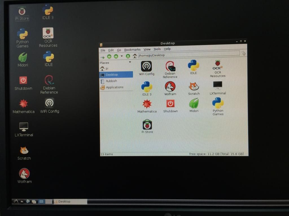Click the '13 items' status bar text
This screenshot has width=289, height=216.
coord(106,154)
